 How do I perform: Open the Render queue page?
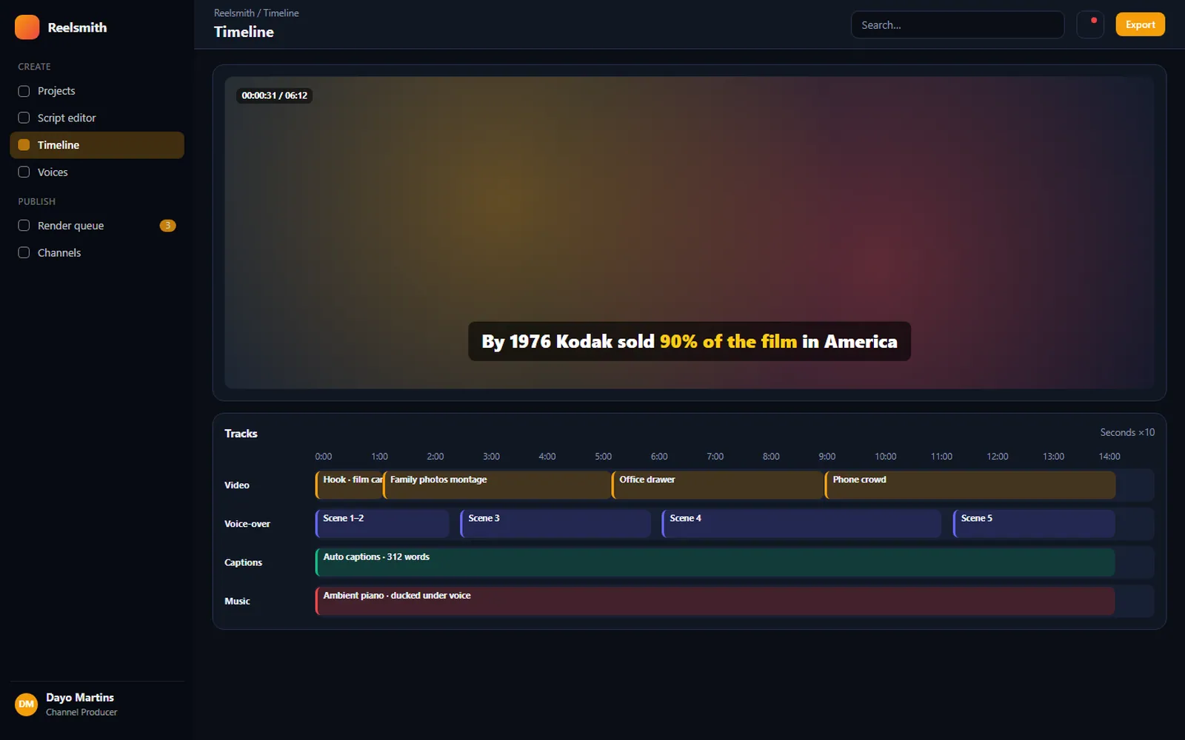tap(97, 226)
